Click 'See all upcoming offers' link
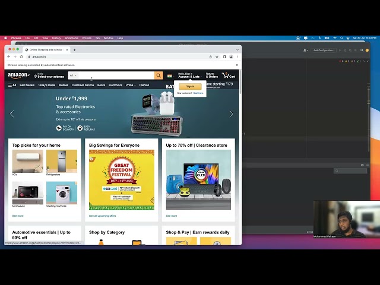Screen dimensions: 380x285 coord(103,216)
